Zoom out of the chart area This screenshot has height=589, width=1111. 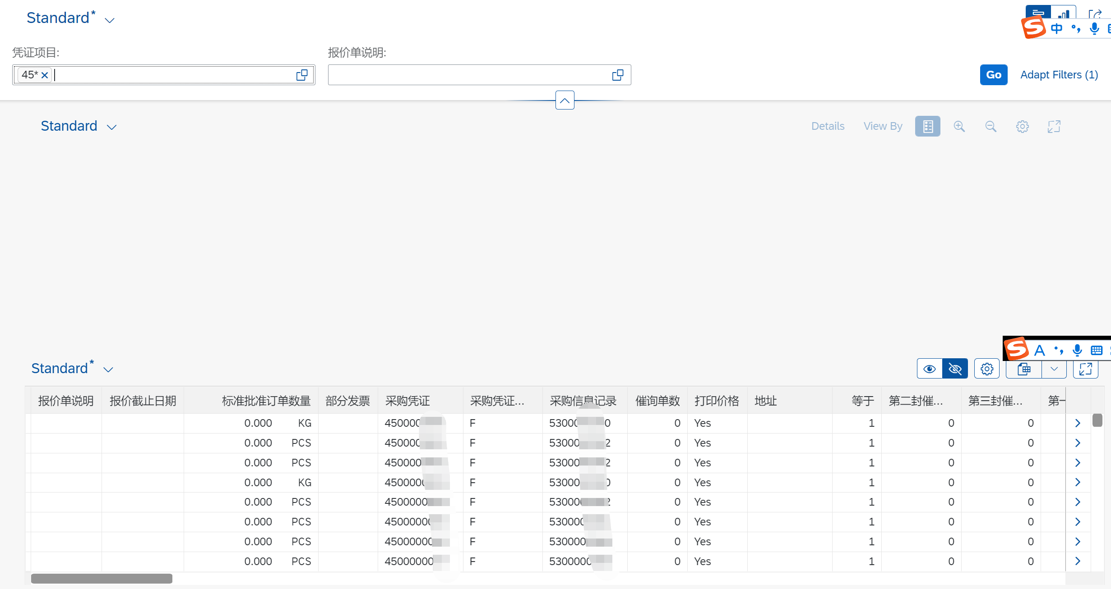tap(991, 126)
